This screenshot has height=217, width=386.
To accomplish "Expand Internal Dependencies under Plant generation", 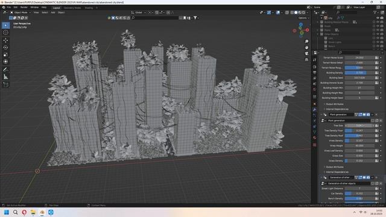I will [337, 172].
